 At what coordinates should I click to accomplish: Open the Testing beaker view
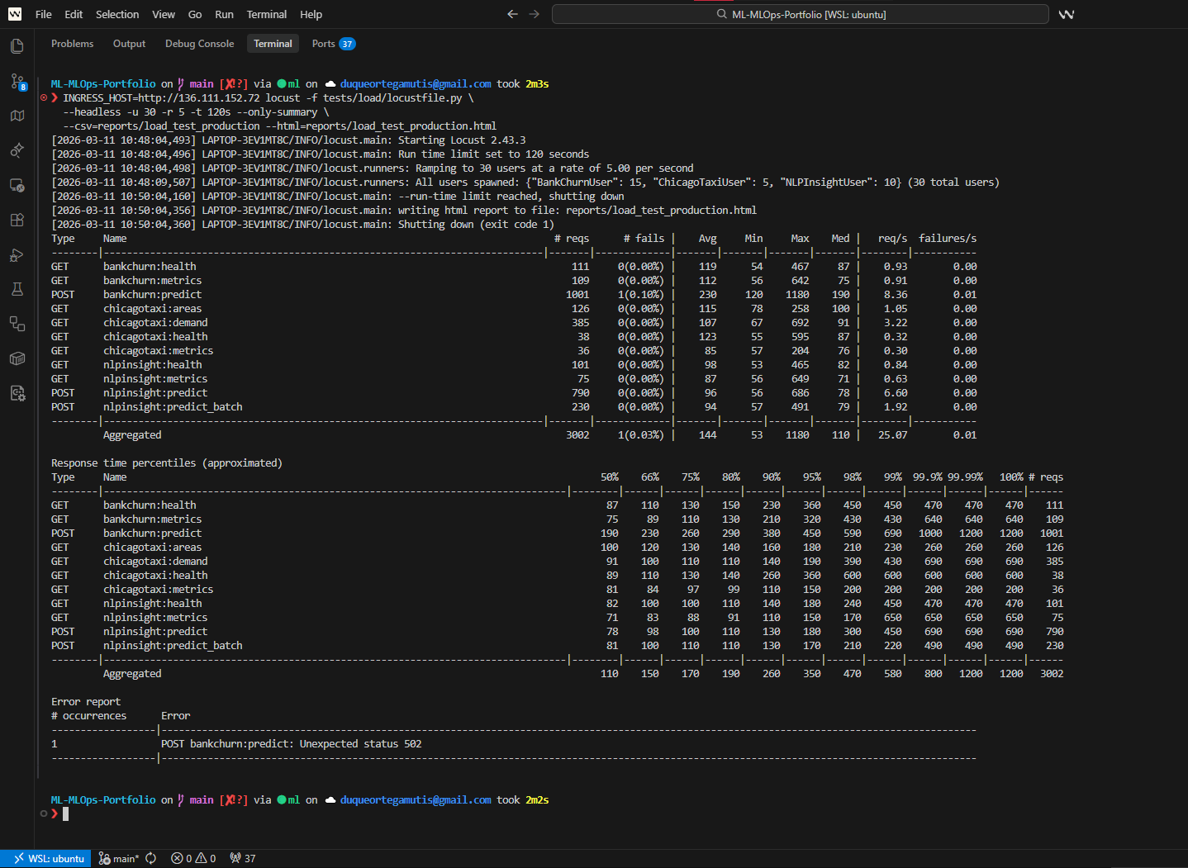click(17, 289)
